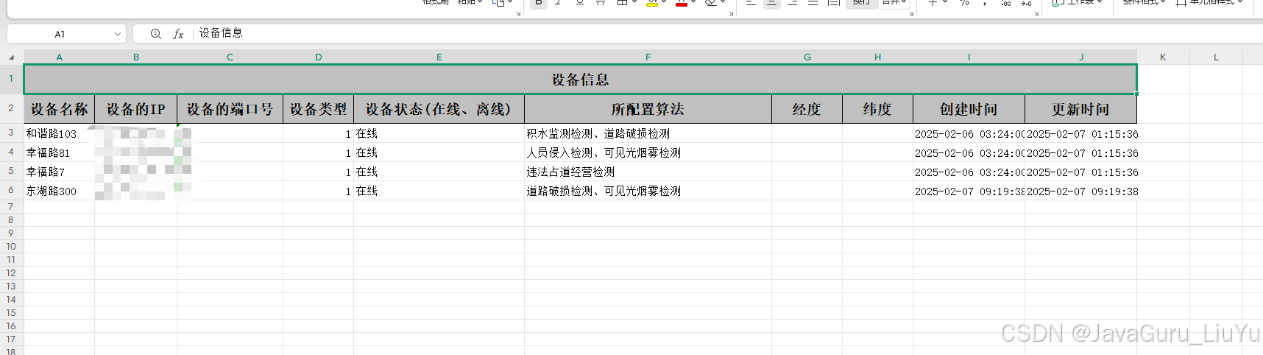Click creation time 2025-02-07 09:19:38
Image resolution: width=1263 pixels, height=355 pixels.
click(x=969, y=191)
